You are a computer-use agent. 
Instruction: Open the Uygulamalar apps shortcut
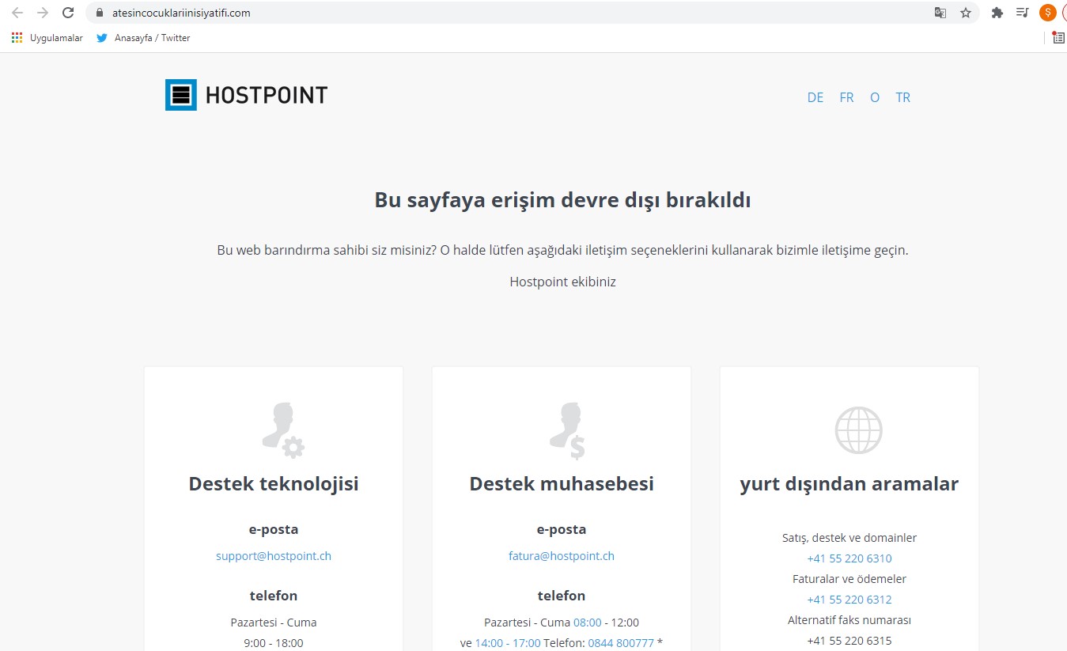(47, 38)
